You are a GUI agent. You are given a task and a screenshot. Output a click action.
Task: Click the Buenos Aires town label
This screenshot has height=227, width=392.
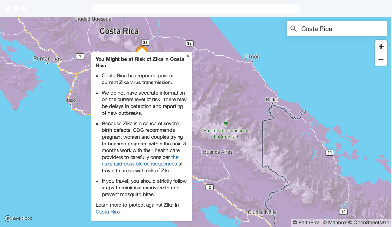point(218,152)
